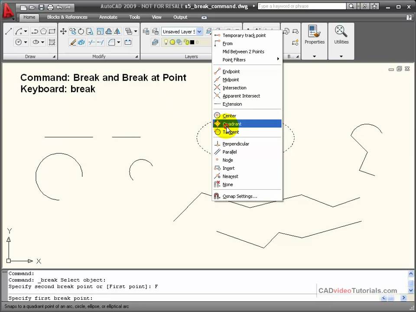Expand the Draw order dropdown arrow

[x=136, y=31]
